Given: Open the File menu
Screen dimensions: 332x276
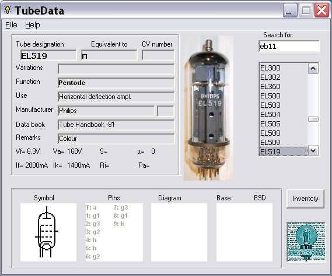Looking at the screenshot, I should click(11, 25).
